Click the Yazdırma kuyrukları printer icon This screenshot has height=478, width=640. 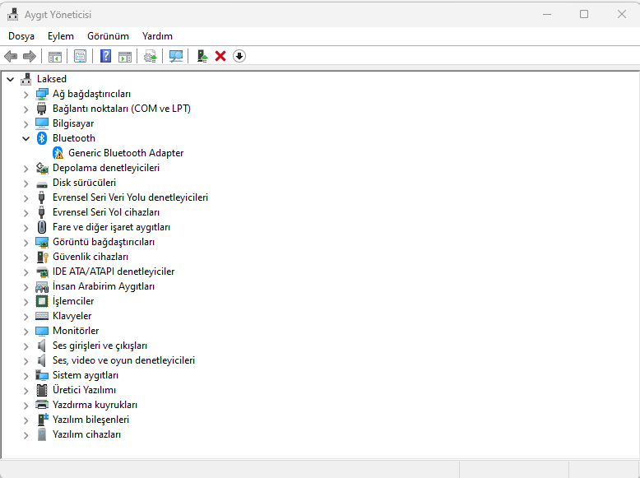click(42, 405)
